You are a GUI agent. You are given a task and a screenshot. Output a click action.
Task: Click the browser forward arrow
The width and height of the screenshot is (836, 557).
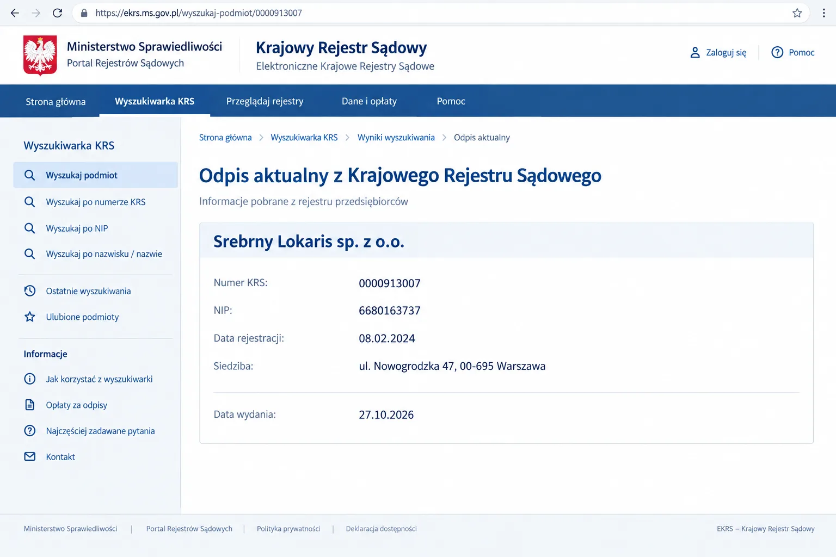[x=36, y=13]
